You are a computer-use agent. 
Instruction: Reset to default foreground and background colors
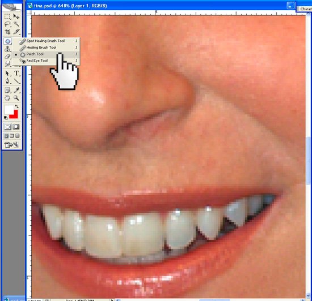[x=6, y=118]
